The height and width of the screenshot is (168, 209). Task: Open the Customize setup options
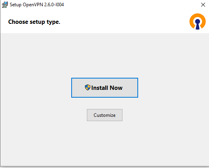104,115
